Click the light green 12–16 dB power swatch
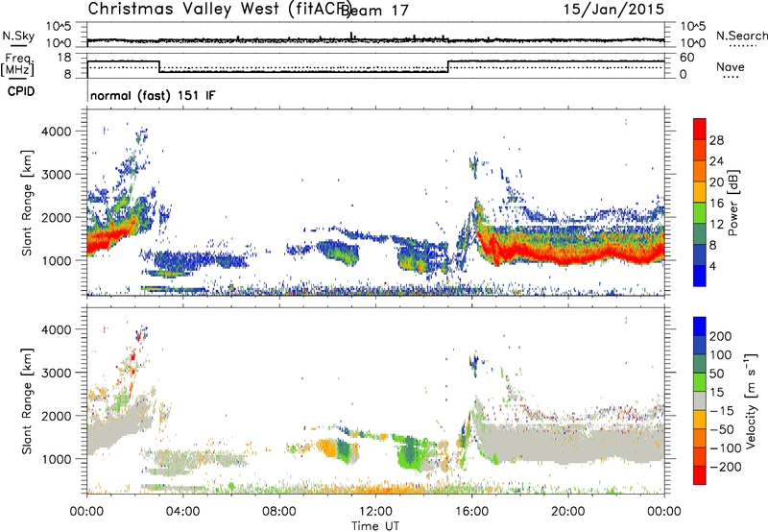This screenshot has width=768, height=532. tap(700, 213)
